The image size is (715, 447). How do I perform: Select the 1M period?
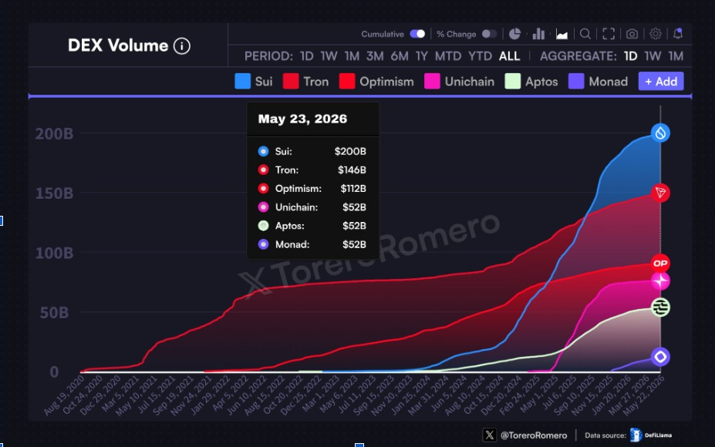pyautogui.click(x=352, y=56)
